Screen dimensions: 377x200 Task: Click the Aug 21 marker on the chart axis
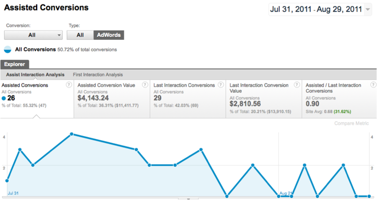point(286,193)
